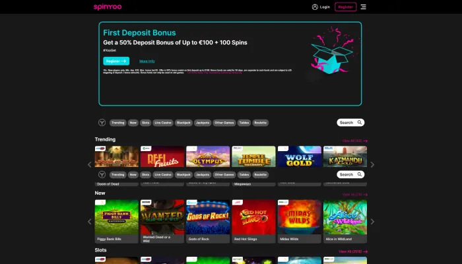Select the Roulette chip in the sticky filter bar over the Trending games
The width and height of the screenshot is (462, 264).
(x=261, y=175)
